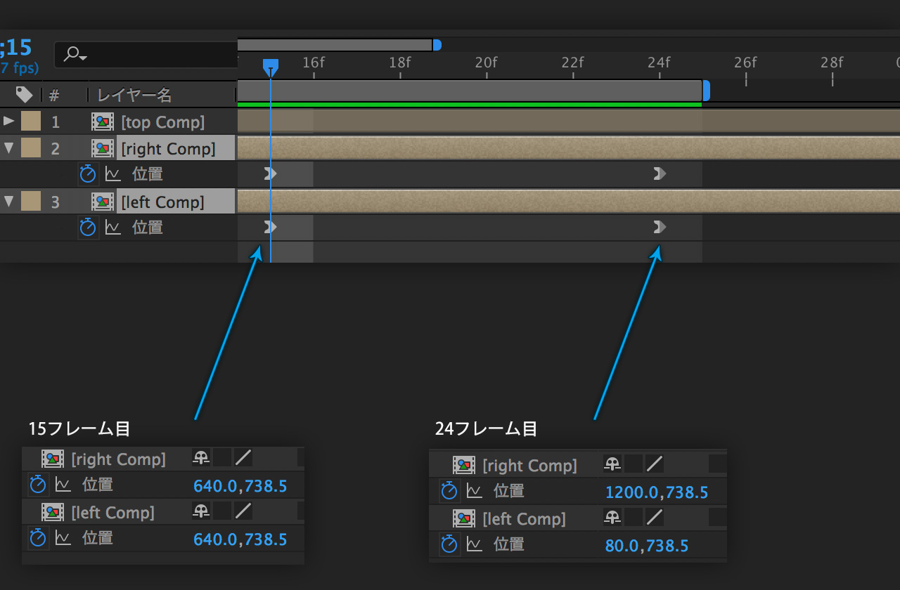Select right Comp keyframe at frame 24
This screenshot has width=900, height=590.
coord(659,173)
